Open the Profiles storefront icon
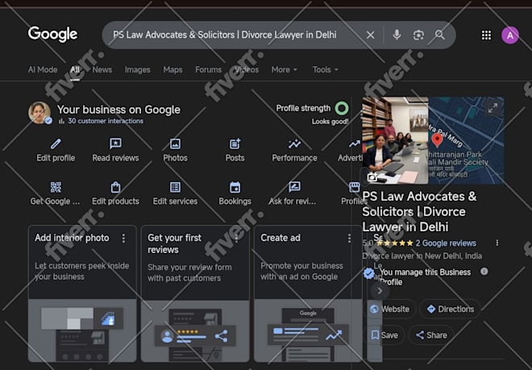The image size is (532, 370). click(x=354, y=187)
